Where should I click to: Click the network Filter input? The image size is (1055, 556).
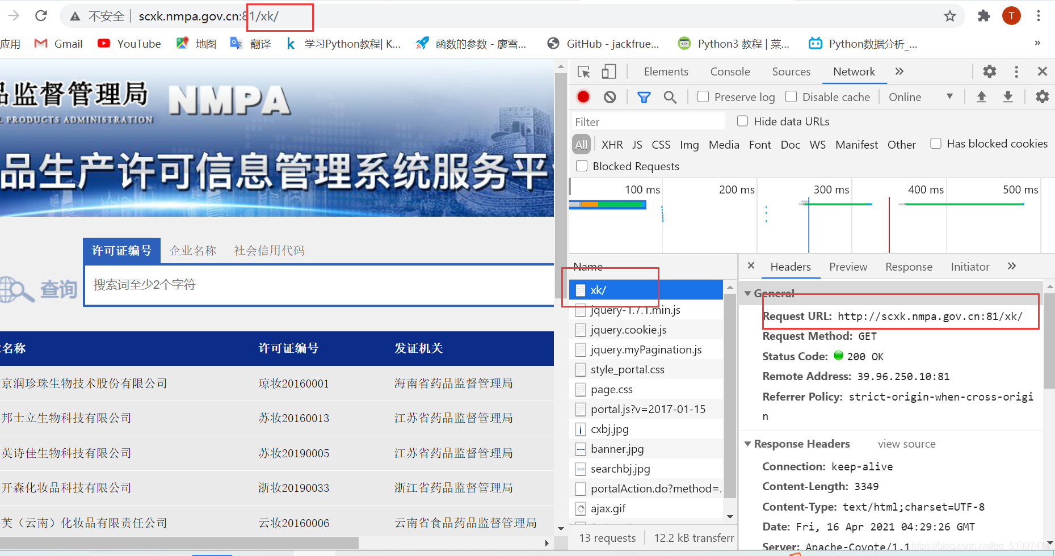pos(648,121)
